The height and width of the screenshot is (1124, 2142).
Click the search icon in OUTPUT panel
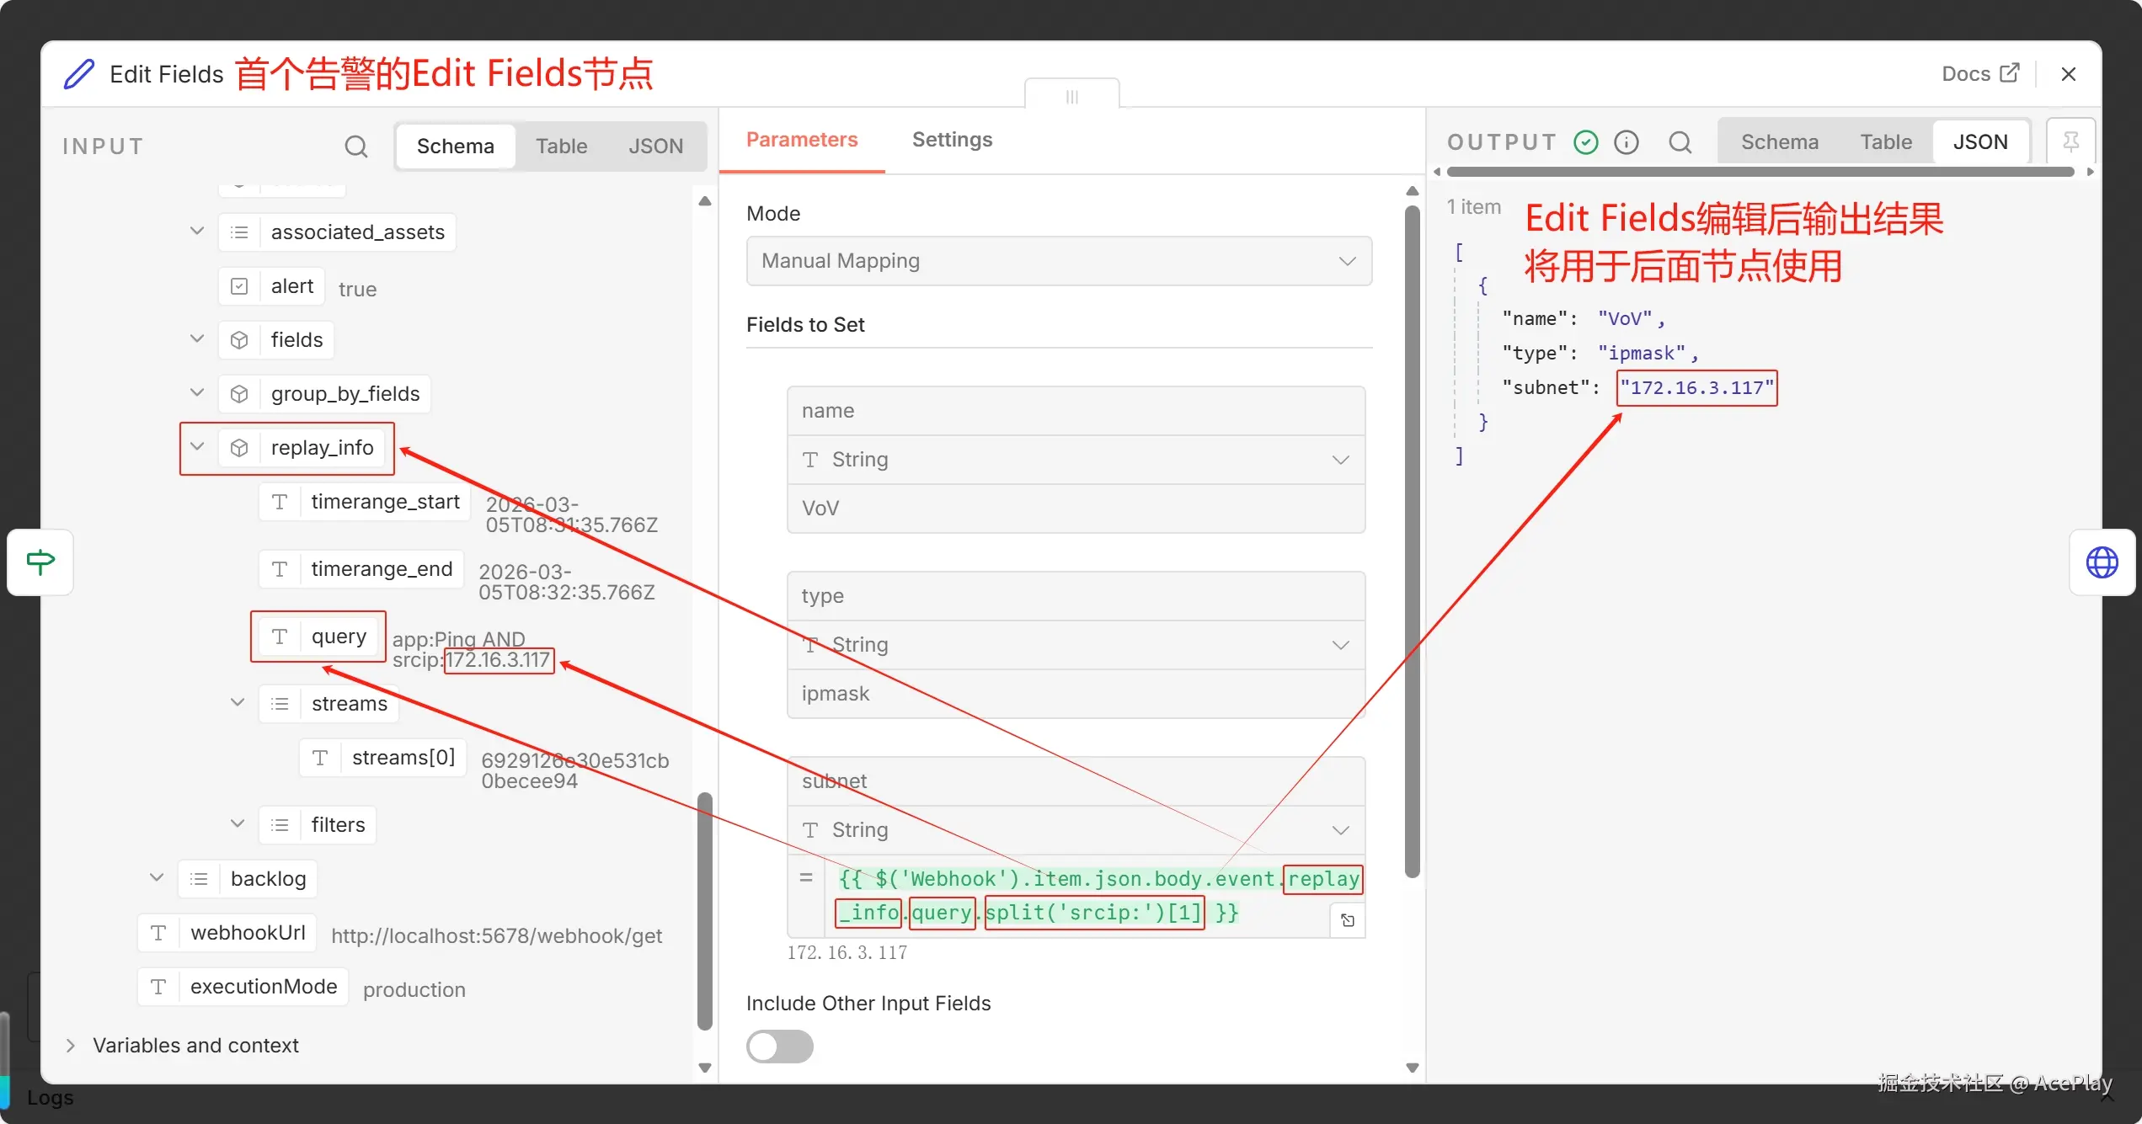pyautogui.click(x=1680, y=142)
